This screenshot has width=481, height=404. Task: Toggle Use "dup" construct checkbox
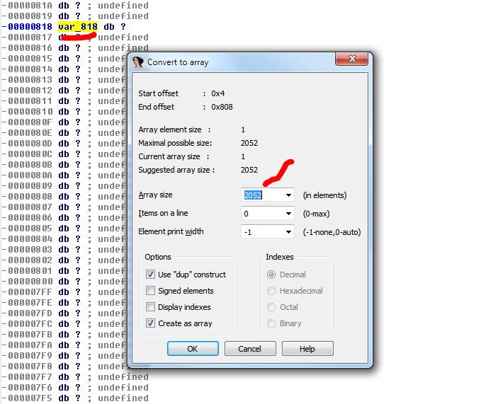point(150,275)
